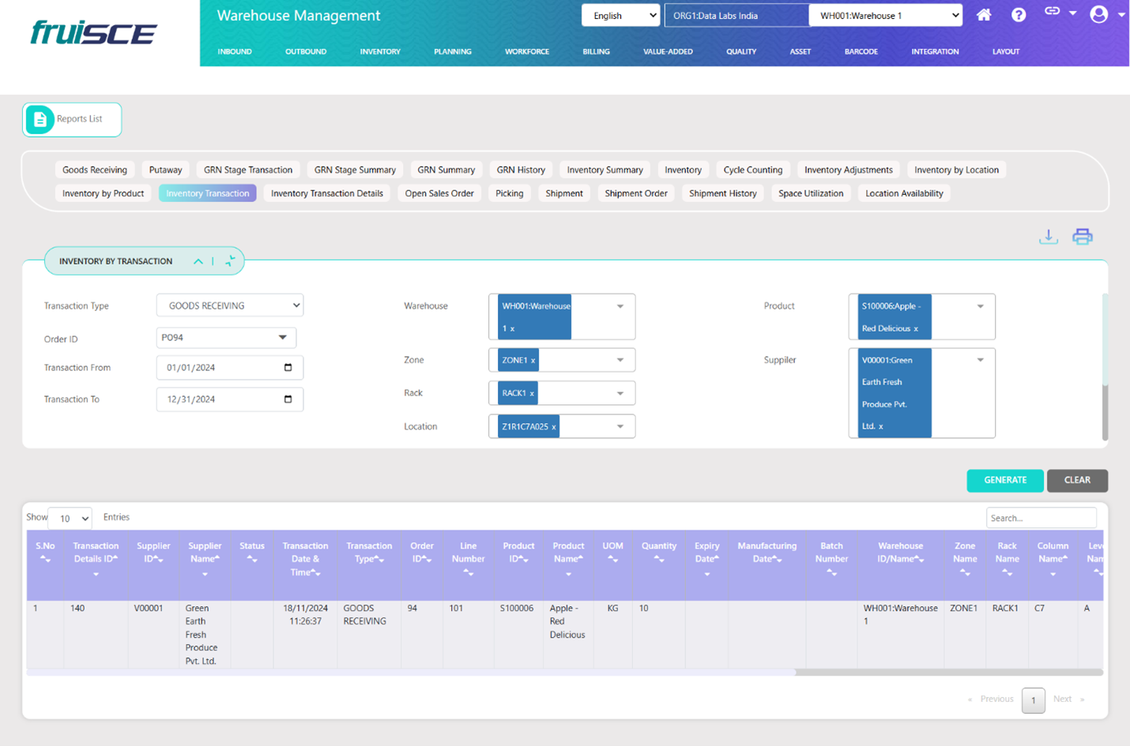Click the GENERATE button
This screenshot has width=1130, height=746.
tap(1004, 480)
